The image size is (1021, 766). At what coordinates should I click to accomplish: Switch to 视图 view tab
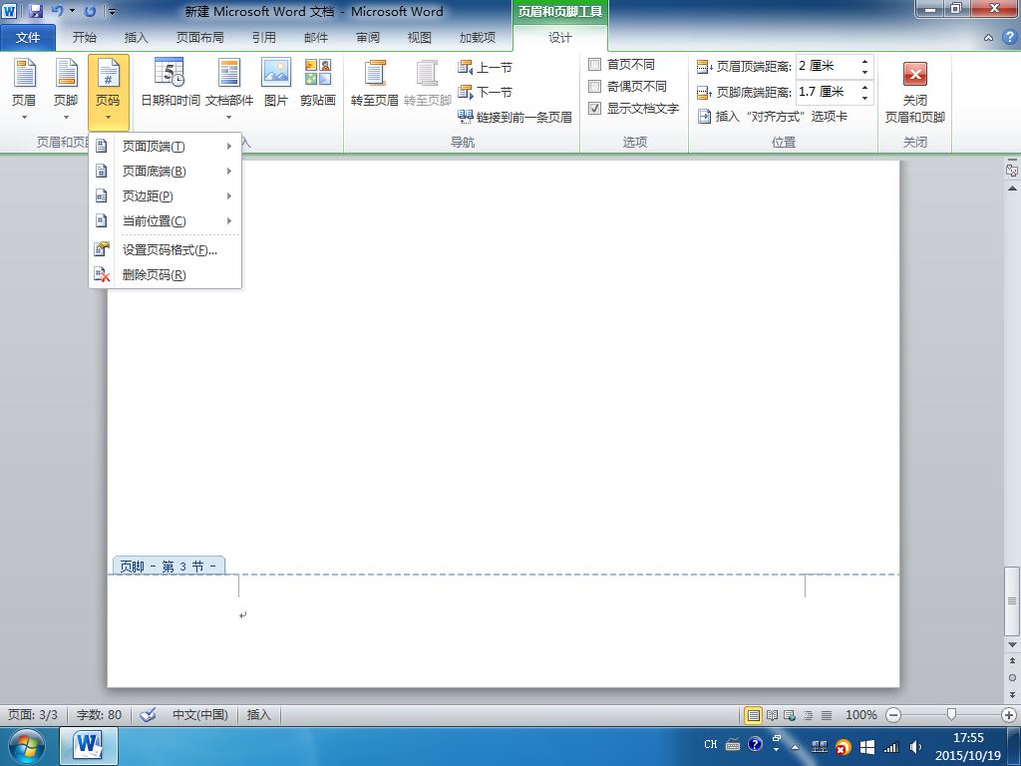(420, 38)
